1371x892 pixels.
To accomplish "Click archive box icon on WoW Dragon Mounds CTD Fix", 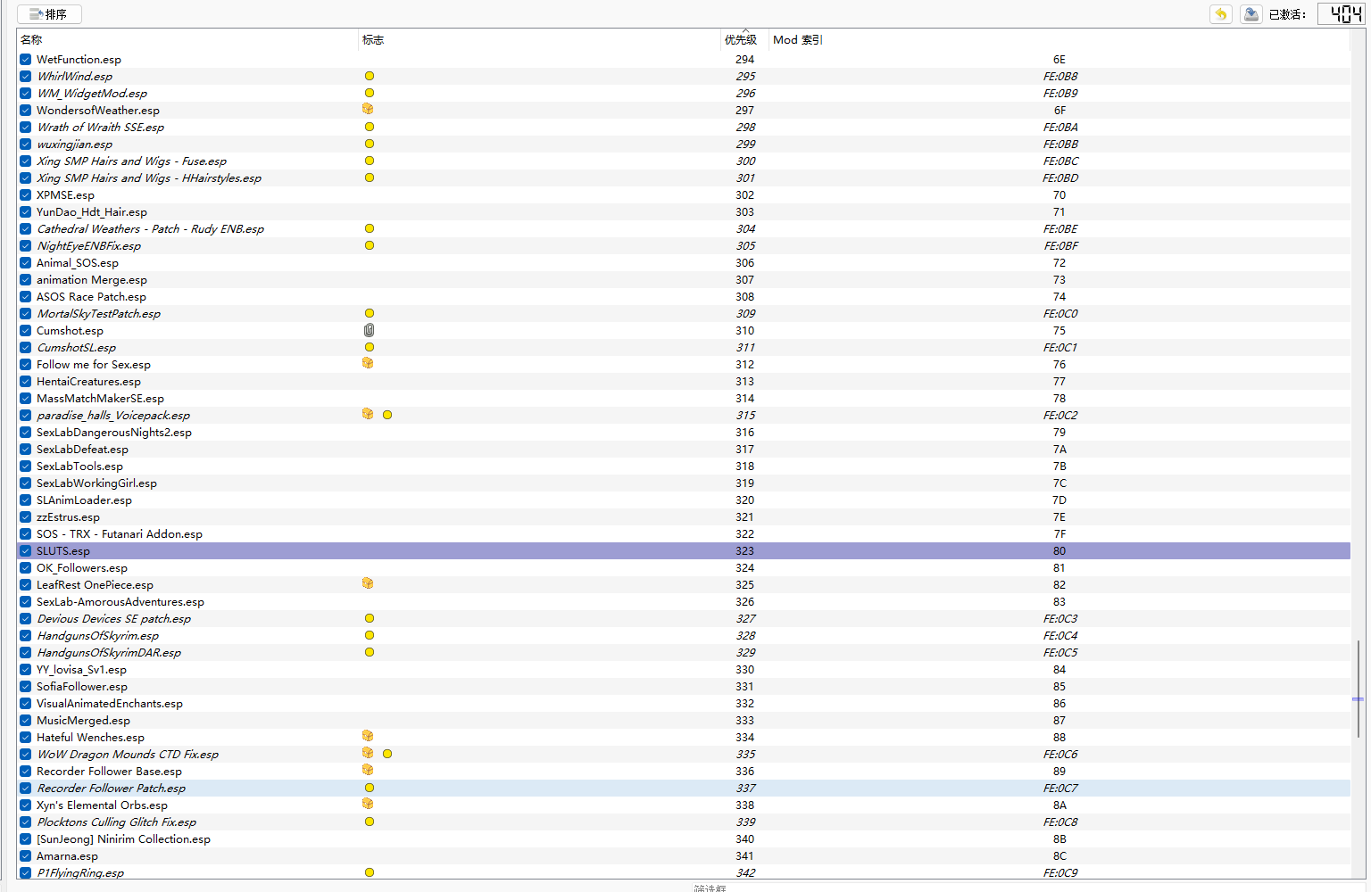I will coord(368,753).
